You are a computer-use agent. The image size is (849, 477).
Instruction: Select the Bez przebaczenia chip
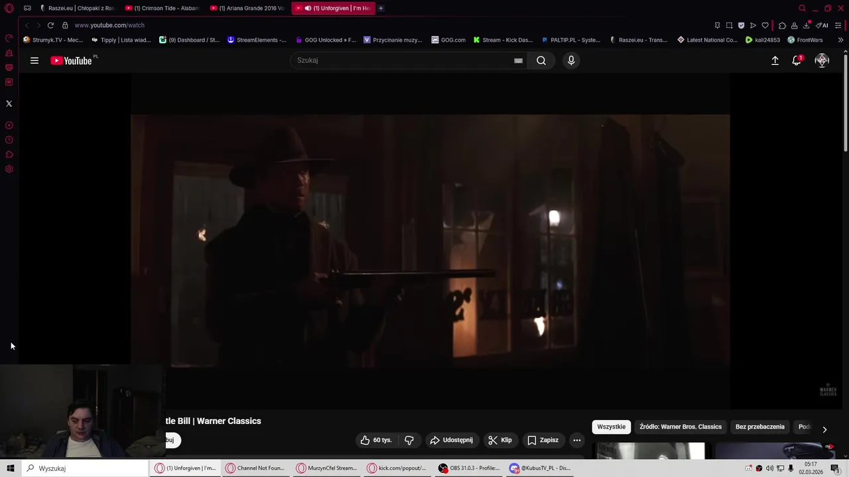click(760, 427)
